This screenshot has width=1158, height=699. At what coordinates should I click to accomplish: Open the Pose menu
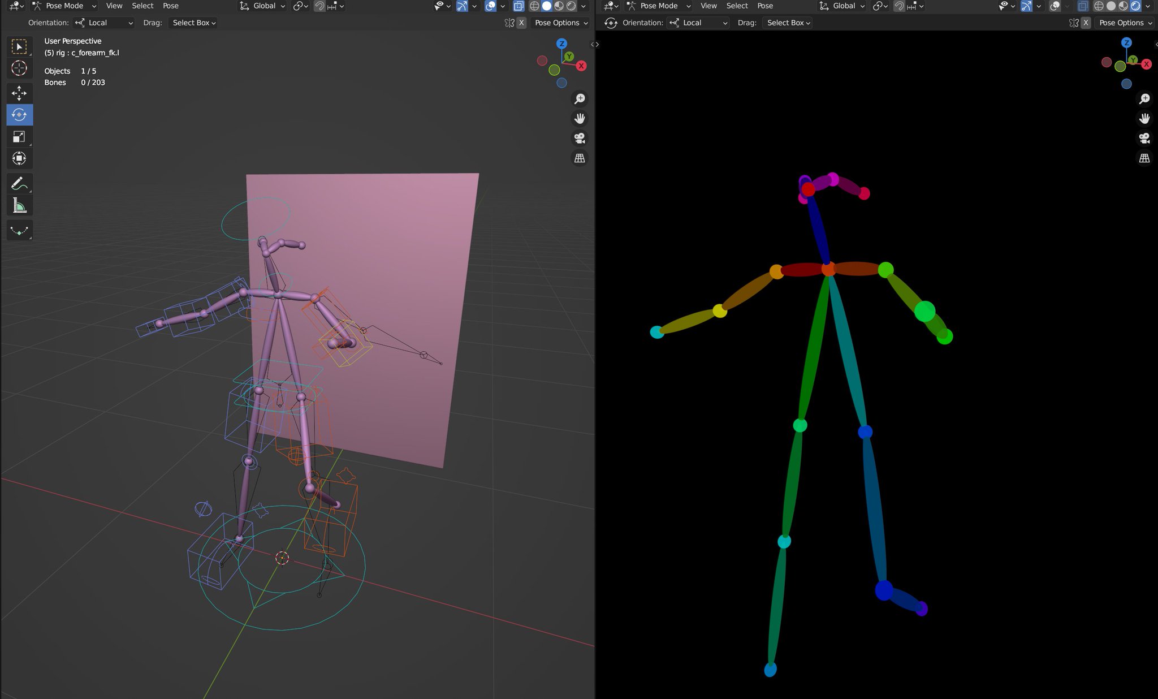pos(171,6)
